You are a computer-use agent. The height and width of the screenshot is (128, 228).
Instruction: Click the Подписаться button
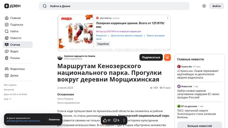pos(151,57)
